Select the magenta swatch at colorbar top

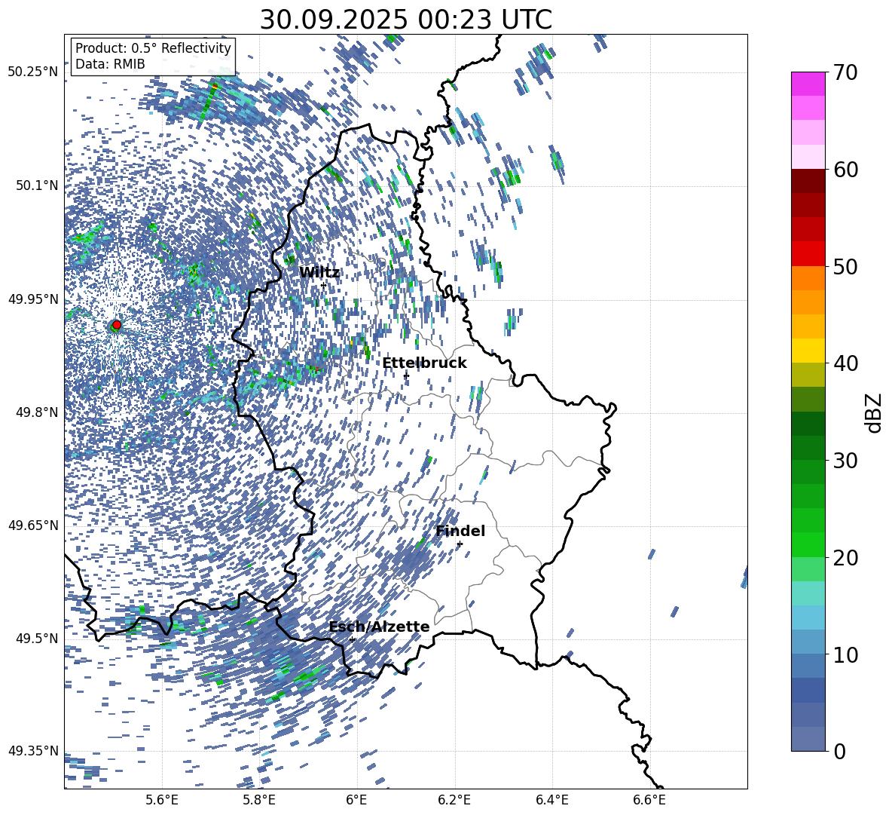tap(808, 84)
